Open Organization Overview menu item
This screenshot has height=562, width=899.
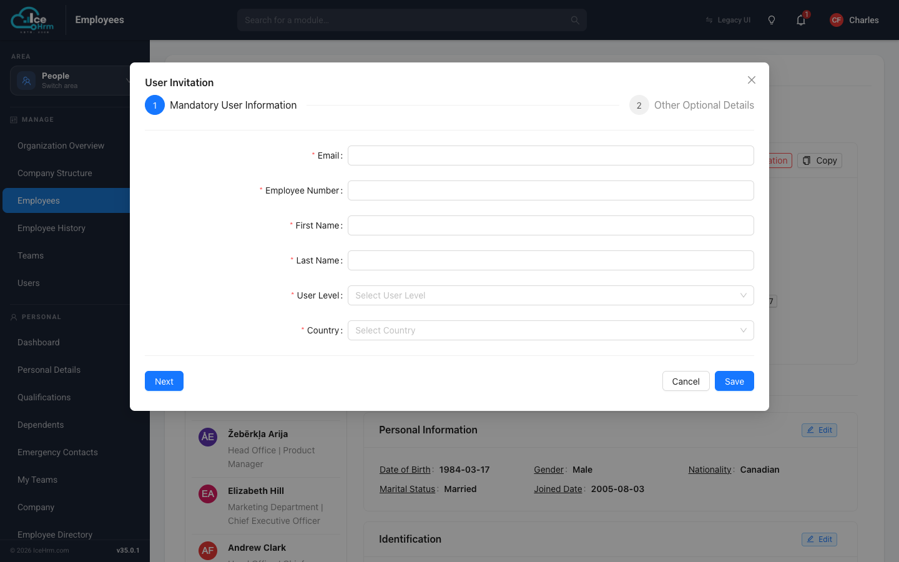click(x=61, y=145)
